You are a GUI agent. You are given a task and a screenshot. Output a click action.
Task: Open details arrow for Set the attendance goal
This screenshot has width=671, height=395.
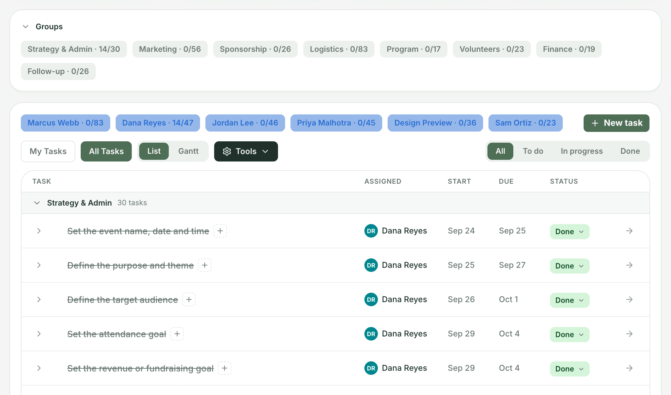[x=629, y=334]
